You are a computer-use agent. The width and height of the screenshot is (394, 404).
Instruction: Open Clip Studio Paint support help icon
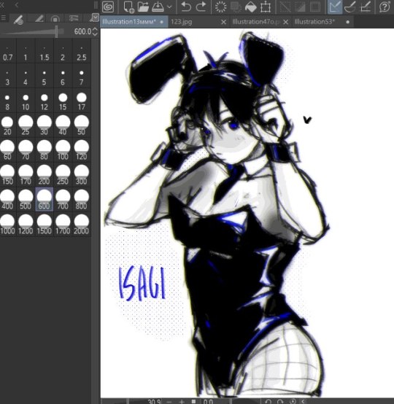click(x=385, y=7)
